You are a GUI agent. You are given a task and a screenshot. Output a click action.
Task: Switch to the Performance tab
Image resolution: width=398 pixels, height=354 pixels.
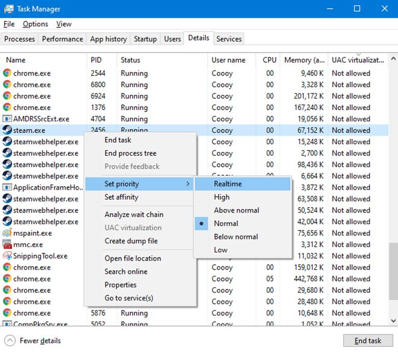tap(62, 39)
